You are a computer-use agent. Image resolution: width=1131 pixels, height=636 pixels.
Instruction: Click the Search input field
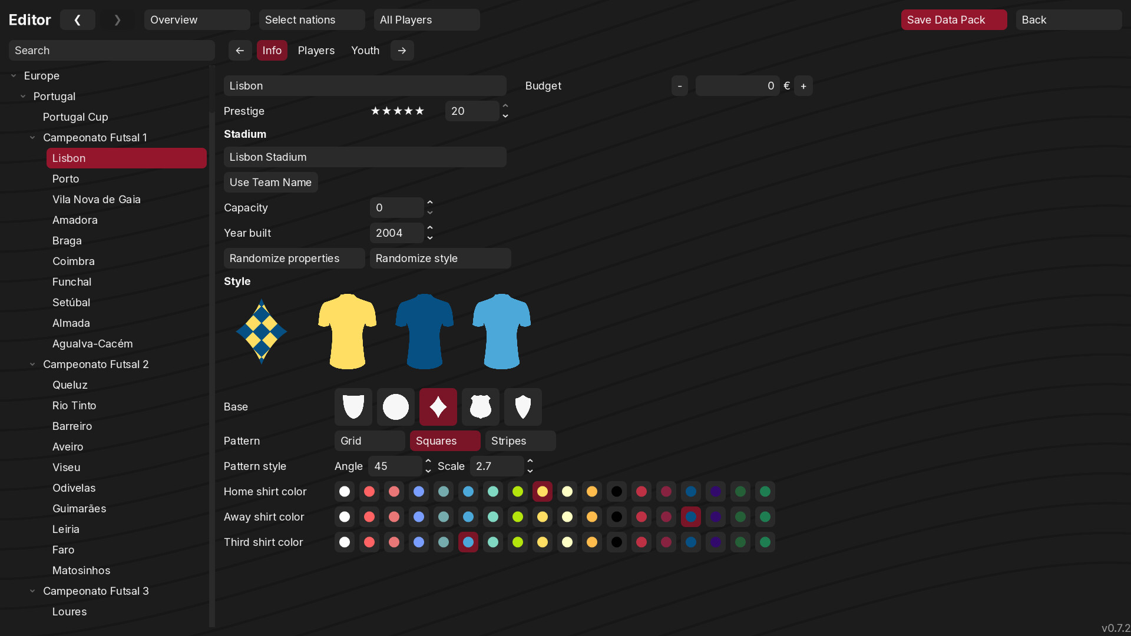111,50
